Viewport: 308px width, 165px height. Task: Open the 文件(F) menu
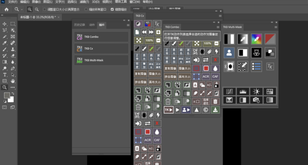pyautogui.click(x=12, y=2)
